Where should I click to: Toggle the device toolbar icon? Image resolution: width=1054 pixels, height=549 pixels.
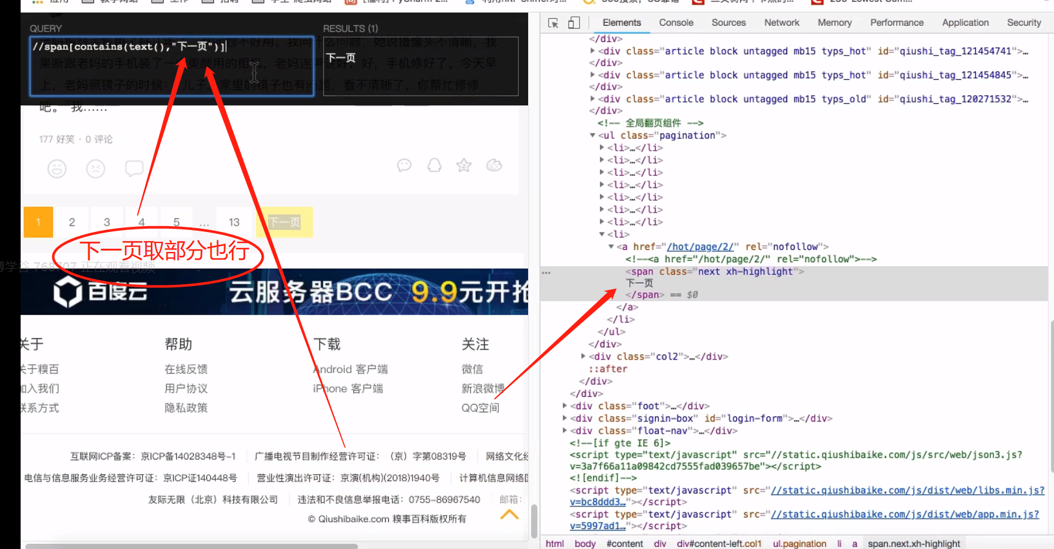(x=574, y=23)
